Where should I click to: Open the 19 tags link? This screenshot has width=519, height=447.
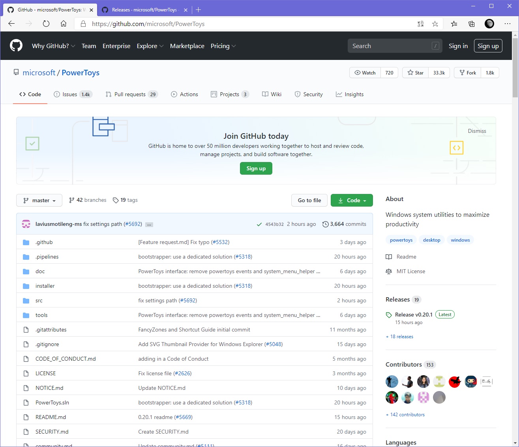(125, 200)
